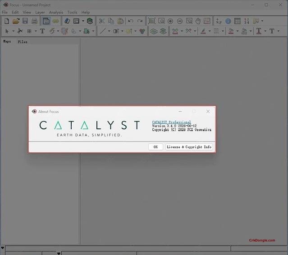Click the Undo arrow icon
The image size is (288, 255).
131,21
